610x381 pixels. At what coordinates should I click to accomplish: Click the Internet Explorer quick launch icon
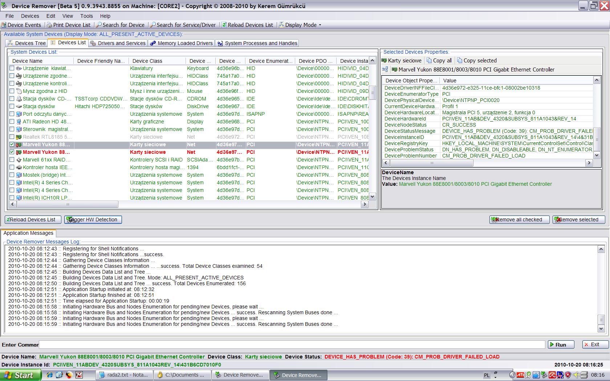pos(50,375)
